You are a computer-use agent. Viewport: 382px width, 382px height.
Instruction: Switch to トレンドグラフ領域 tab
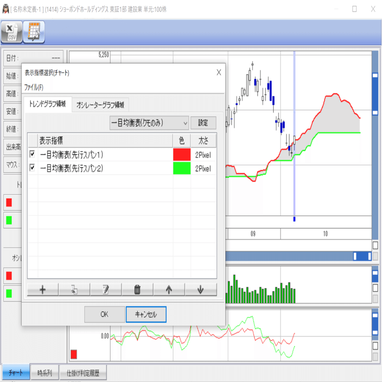[x=47, y=104]
